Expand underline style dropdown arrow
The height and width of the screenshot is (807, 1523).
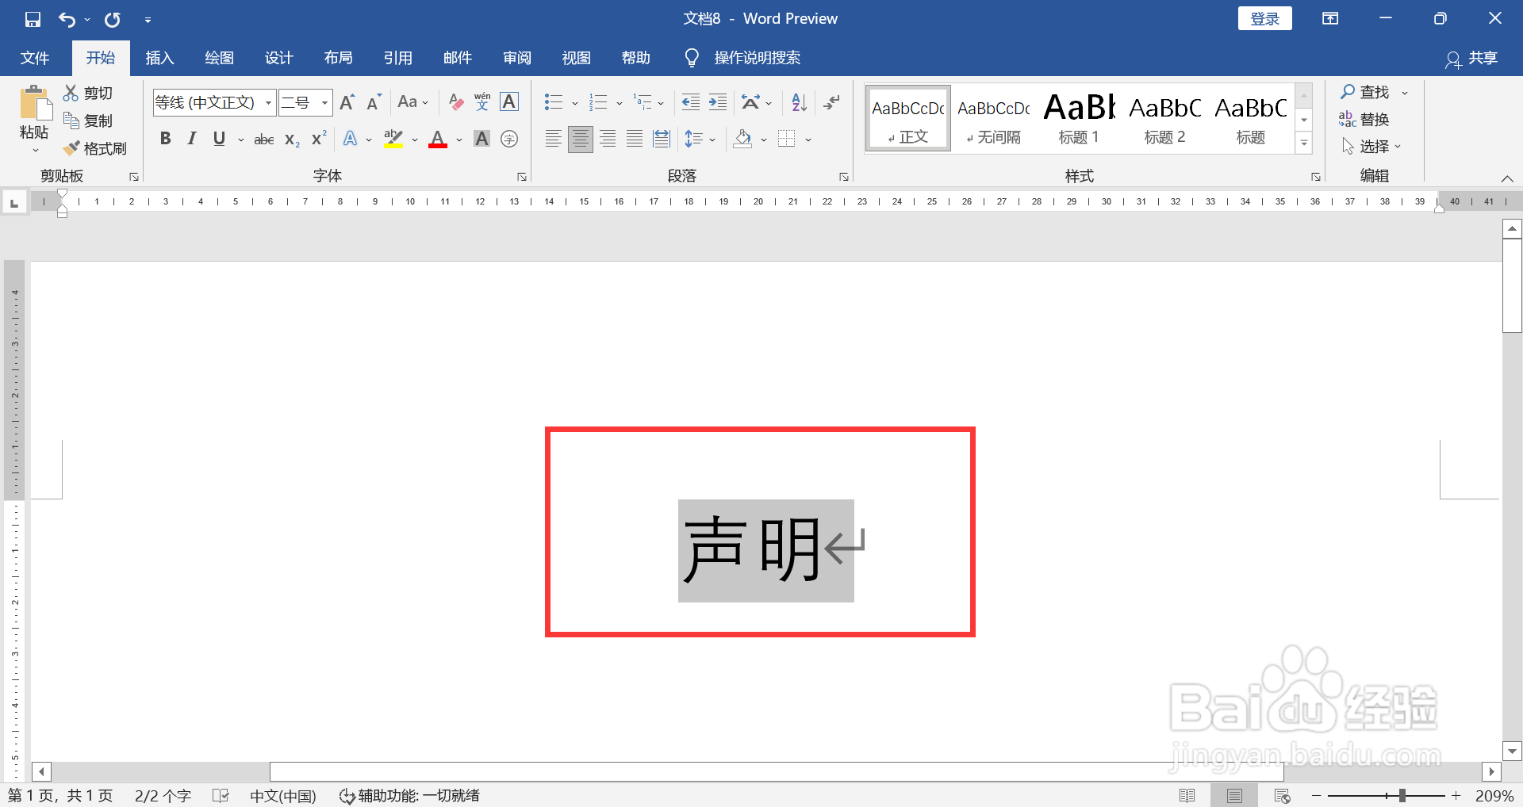[240, 140]
